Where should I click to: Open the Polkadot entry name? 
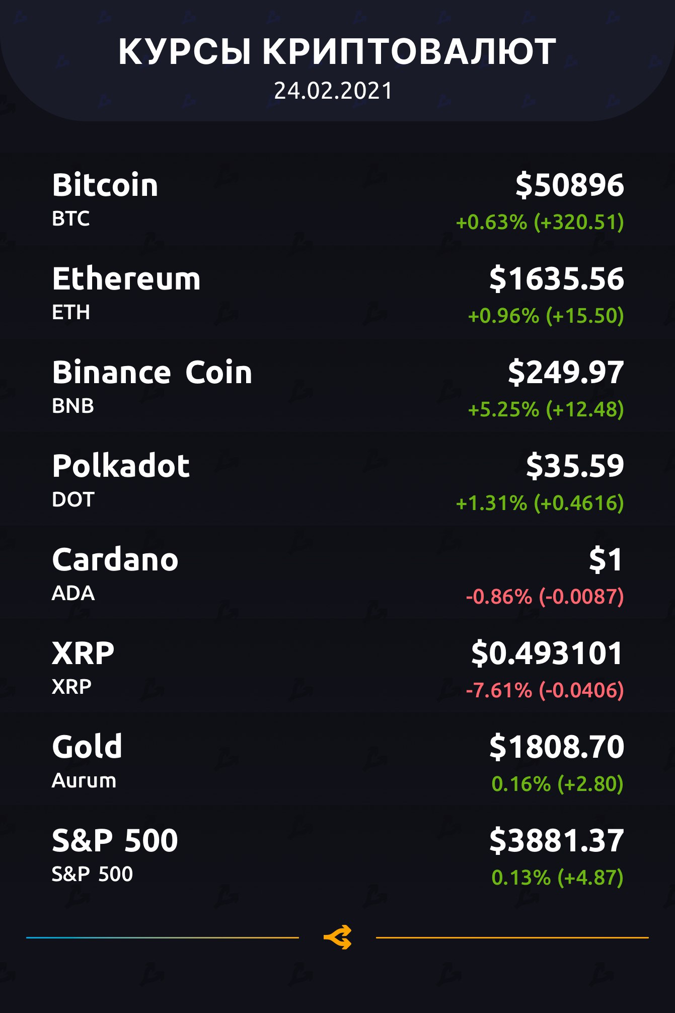click(121, 466)
